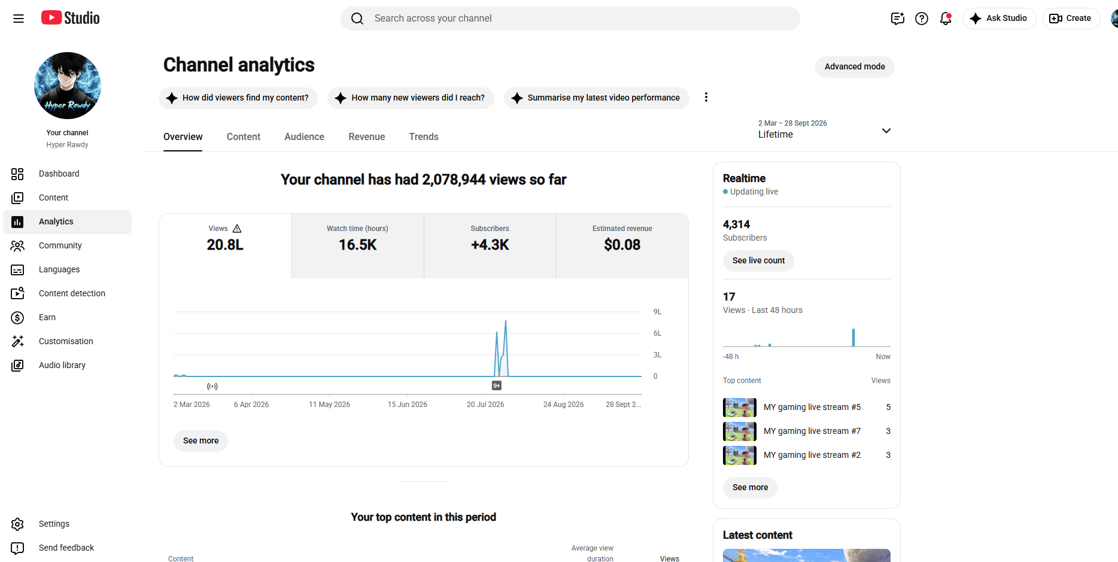
Task: Click See more in the Realtime panel
Action: [x=750, y=487]
